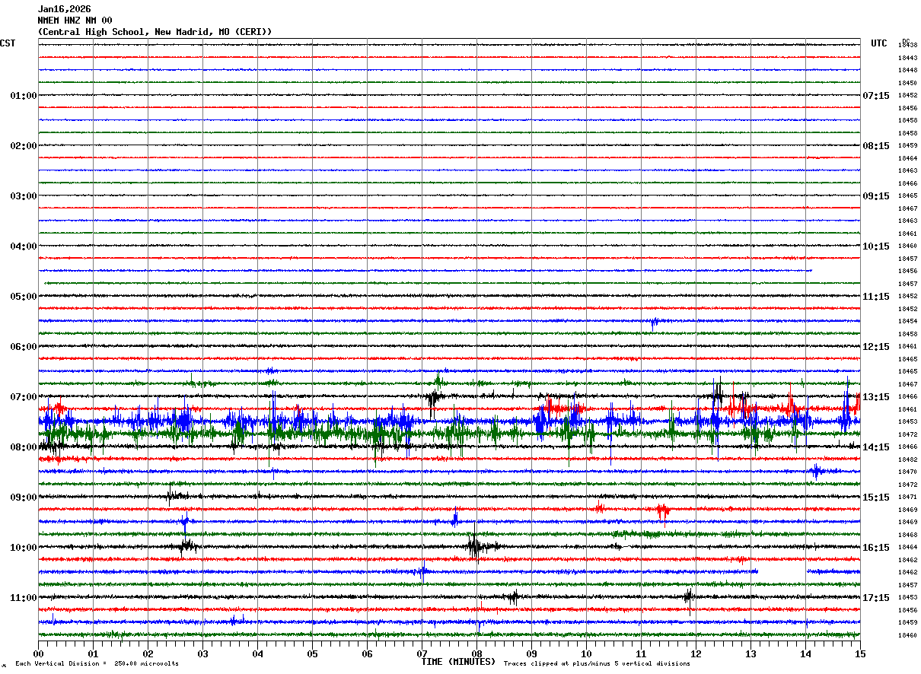921x674 pixels.
Task: Click minute 07 on the time axis
Action: pyautogui.click(x=422, y=653)
